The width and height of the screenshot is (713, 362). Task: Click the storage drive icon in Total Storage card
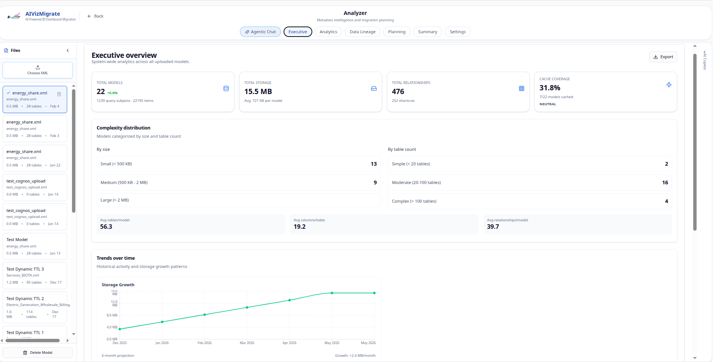coord(374,88)
